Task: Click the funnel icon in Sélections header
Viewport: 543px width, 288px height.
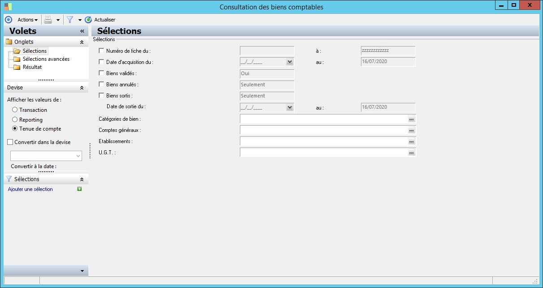Action: tap(9, 179)
